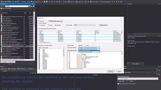161x90 pixels.
Task: Click JSON output preview horizontal scrollbar thumb
Action: point(76,68)
